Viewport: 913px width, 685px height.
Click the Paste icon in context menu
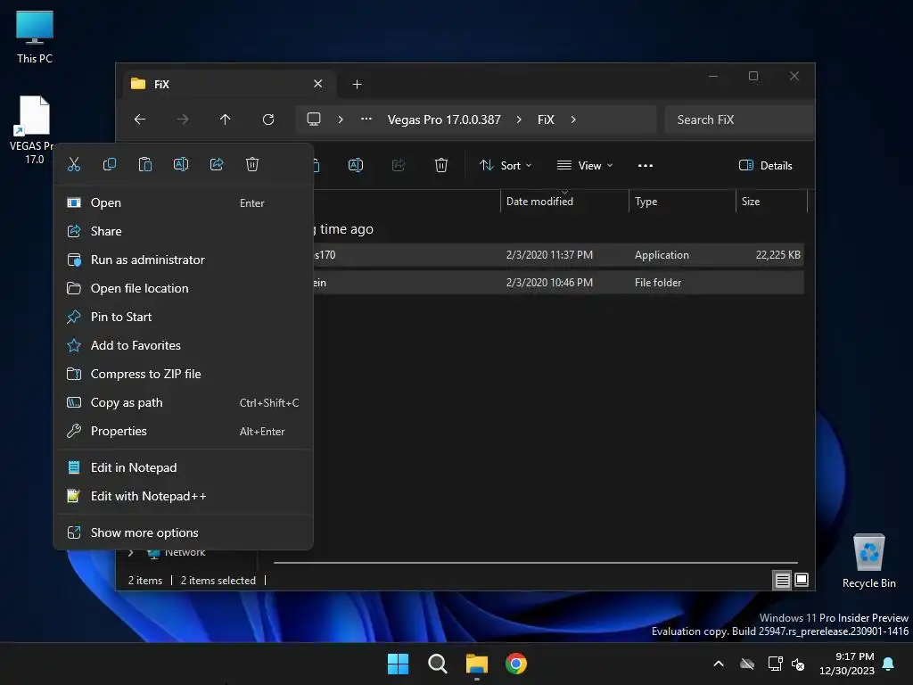coord(145,164)
